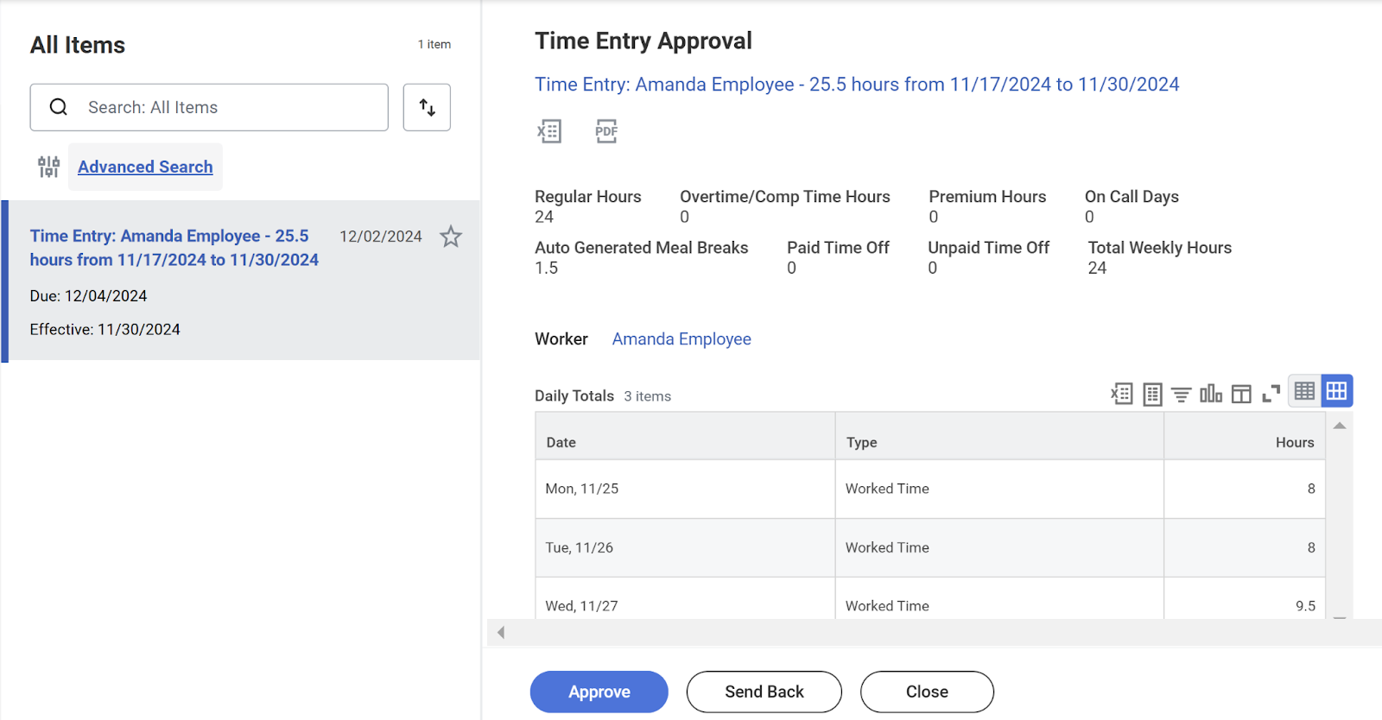Image resolution: width=1382 pixels, height=720 pixels.
Task: Select the time entry item in All Items list
Action: point(242,281)
